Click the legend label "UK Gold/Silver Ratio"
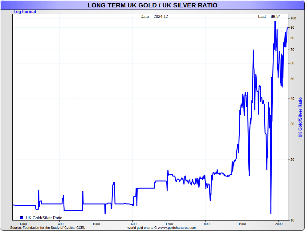 point(44,218)
